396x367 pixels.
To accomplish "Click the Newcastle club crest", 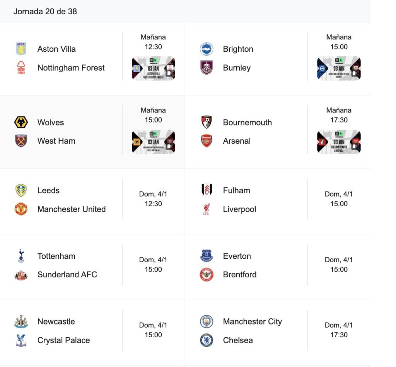I will pos(21,321).
